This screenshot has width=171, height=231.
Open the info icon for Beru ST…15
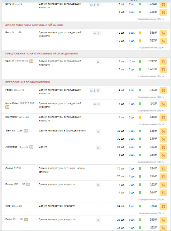pyautogui.click(x=95, y=5)
